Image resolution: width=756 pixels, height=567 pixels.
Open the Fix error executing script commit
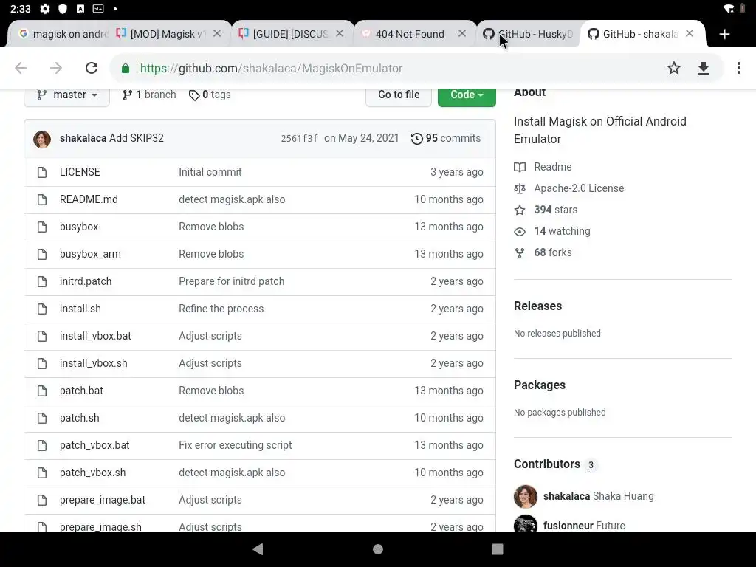[x=236, y=445]
